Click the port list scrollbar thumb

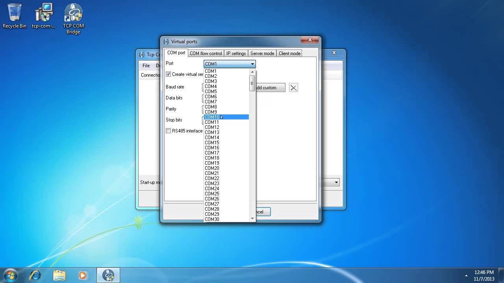point(252,83)
